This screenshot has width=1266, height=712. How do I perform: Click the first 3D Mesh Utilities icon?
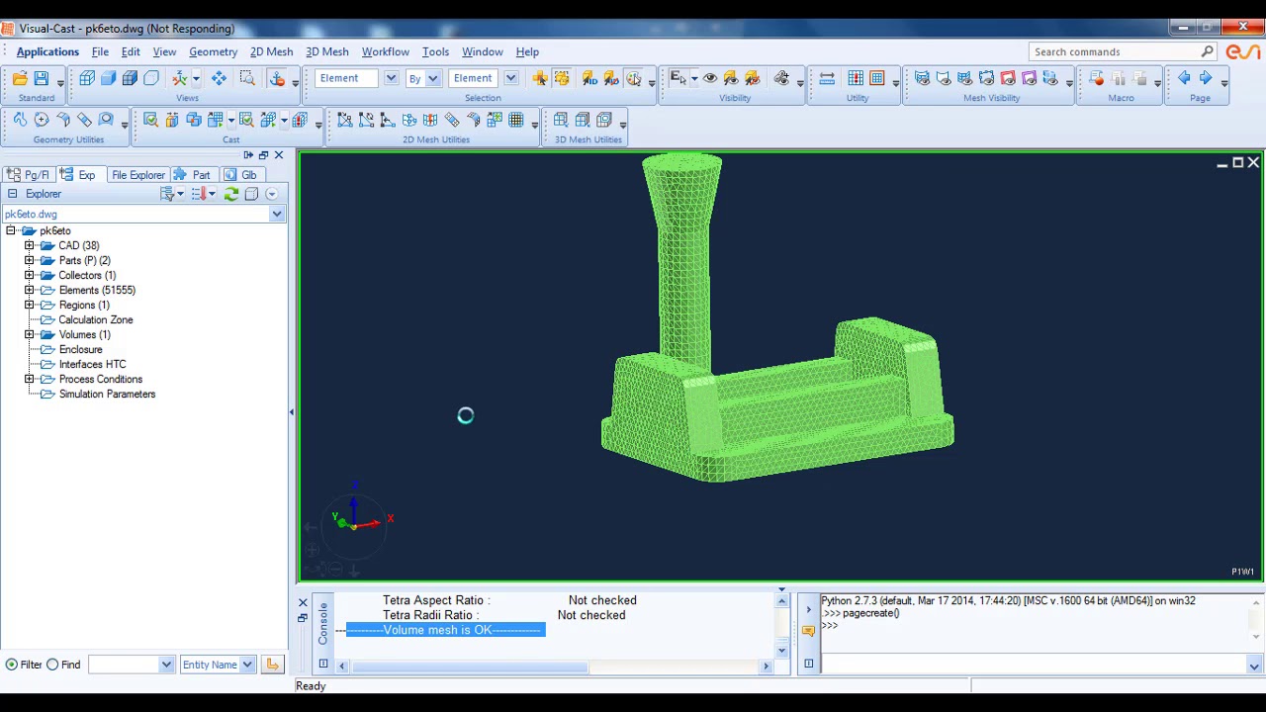[561, 120]
